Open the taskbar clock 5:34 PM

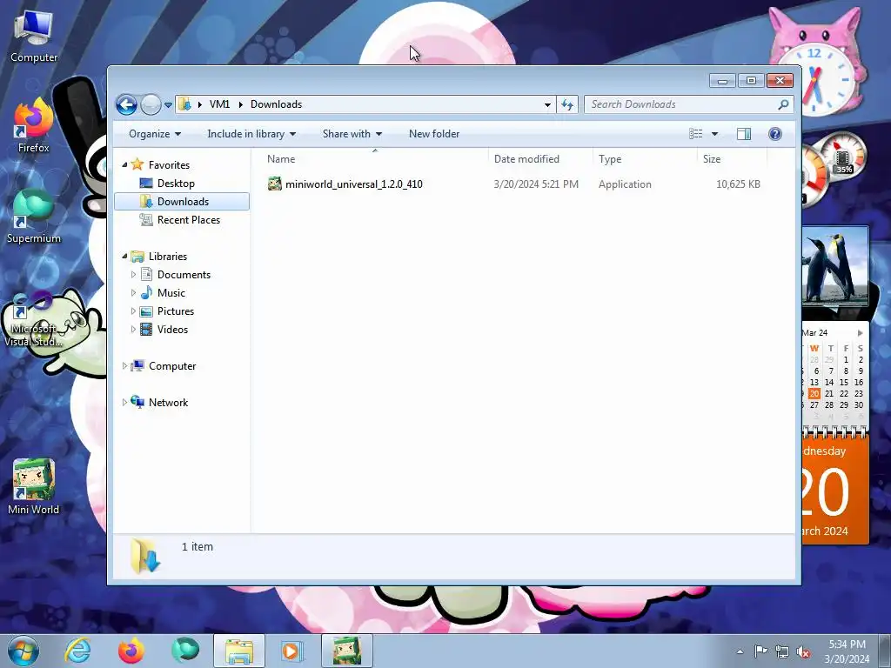(x=847, y=645)
